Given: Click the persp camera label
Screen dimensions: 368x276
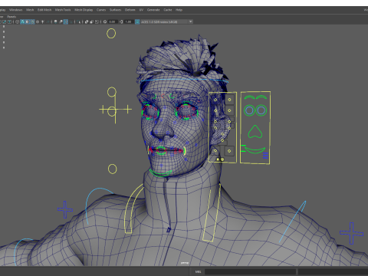Looking at the screenshot, I should (185, 263).
